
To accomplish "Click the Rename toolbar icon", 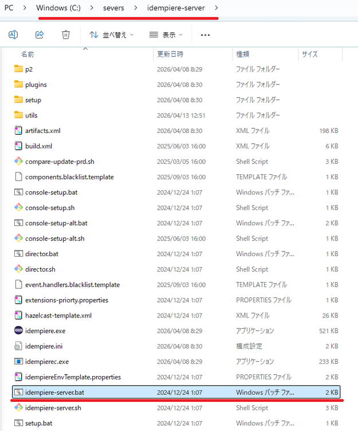I will coord(13,35).
